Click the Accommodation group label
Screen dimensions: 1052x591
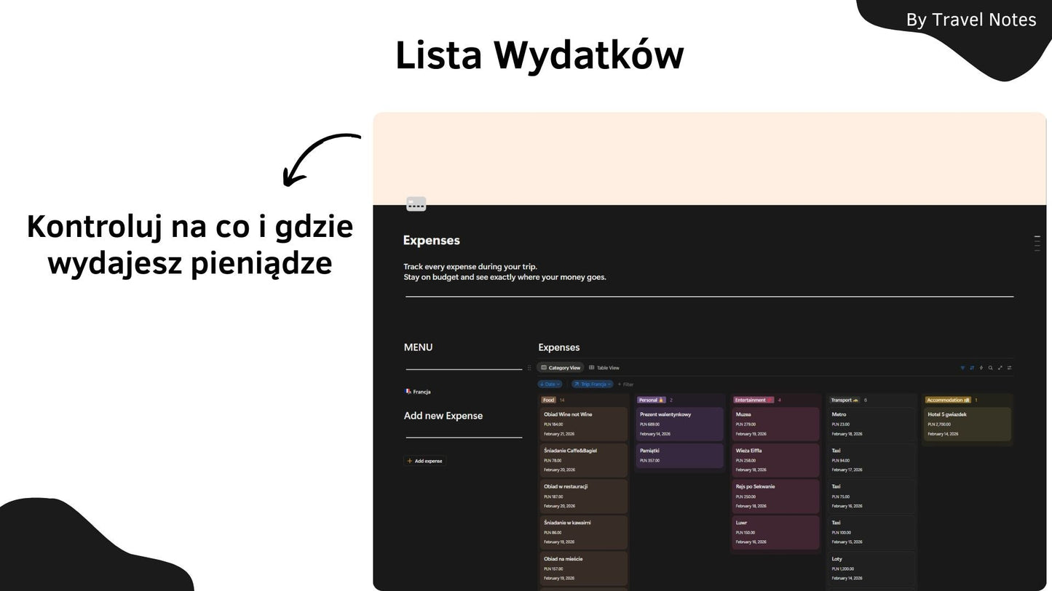948,400
